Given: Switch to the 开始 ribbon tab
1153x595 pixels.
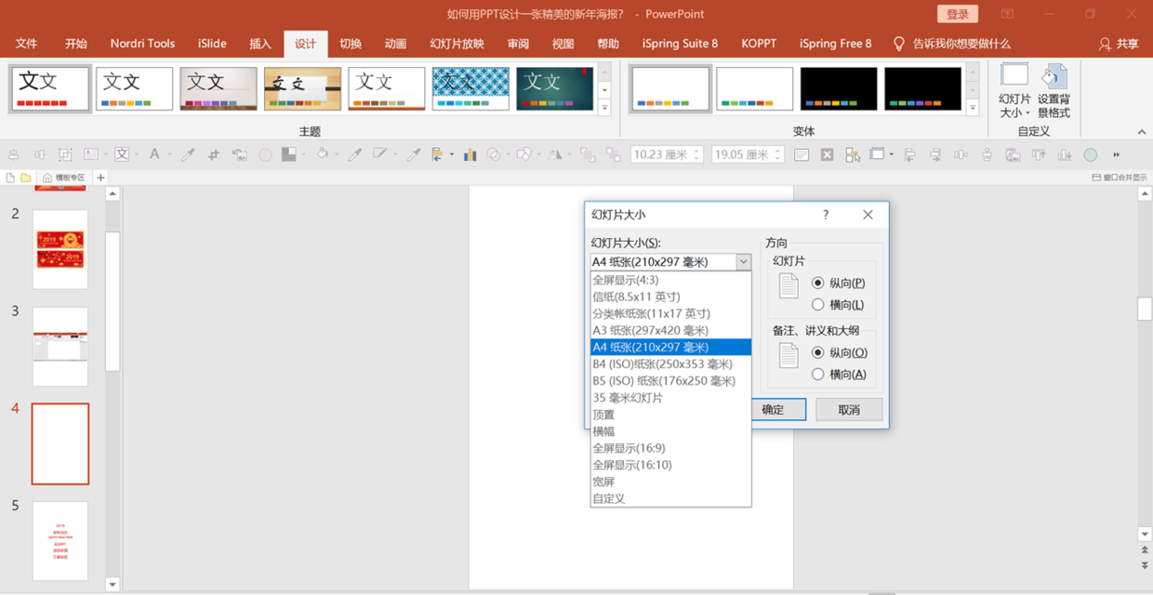Looking at the screenshot, I should point(76,44).
